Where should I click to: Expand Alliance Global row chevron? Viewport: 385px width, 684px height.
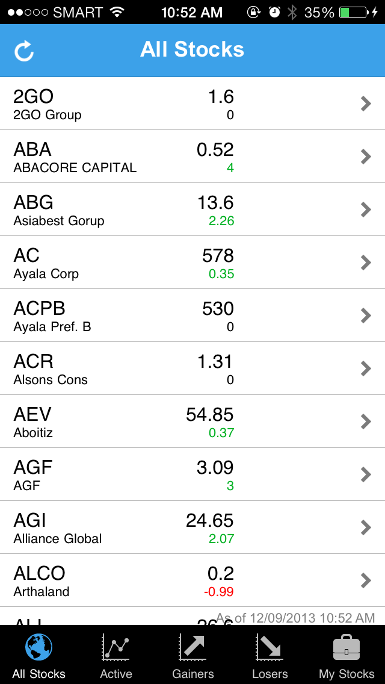click(x=365, y=527)
